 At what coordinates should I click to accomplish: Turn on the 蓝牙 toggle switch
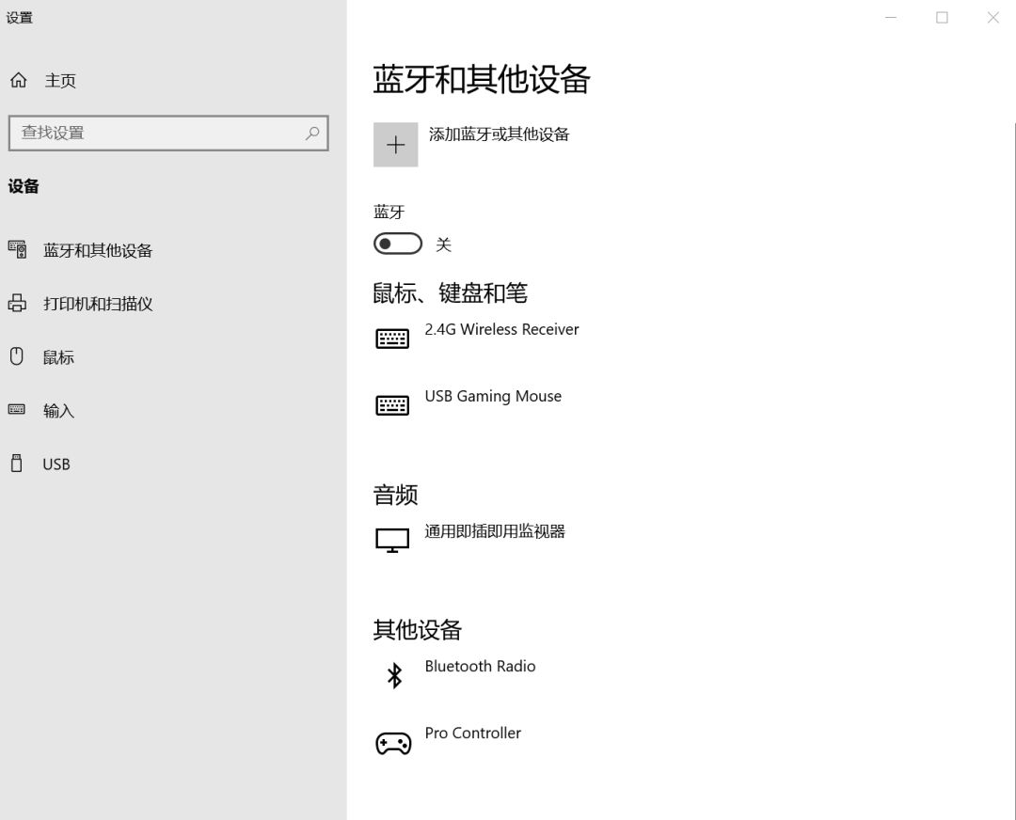398,244
